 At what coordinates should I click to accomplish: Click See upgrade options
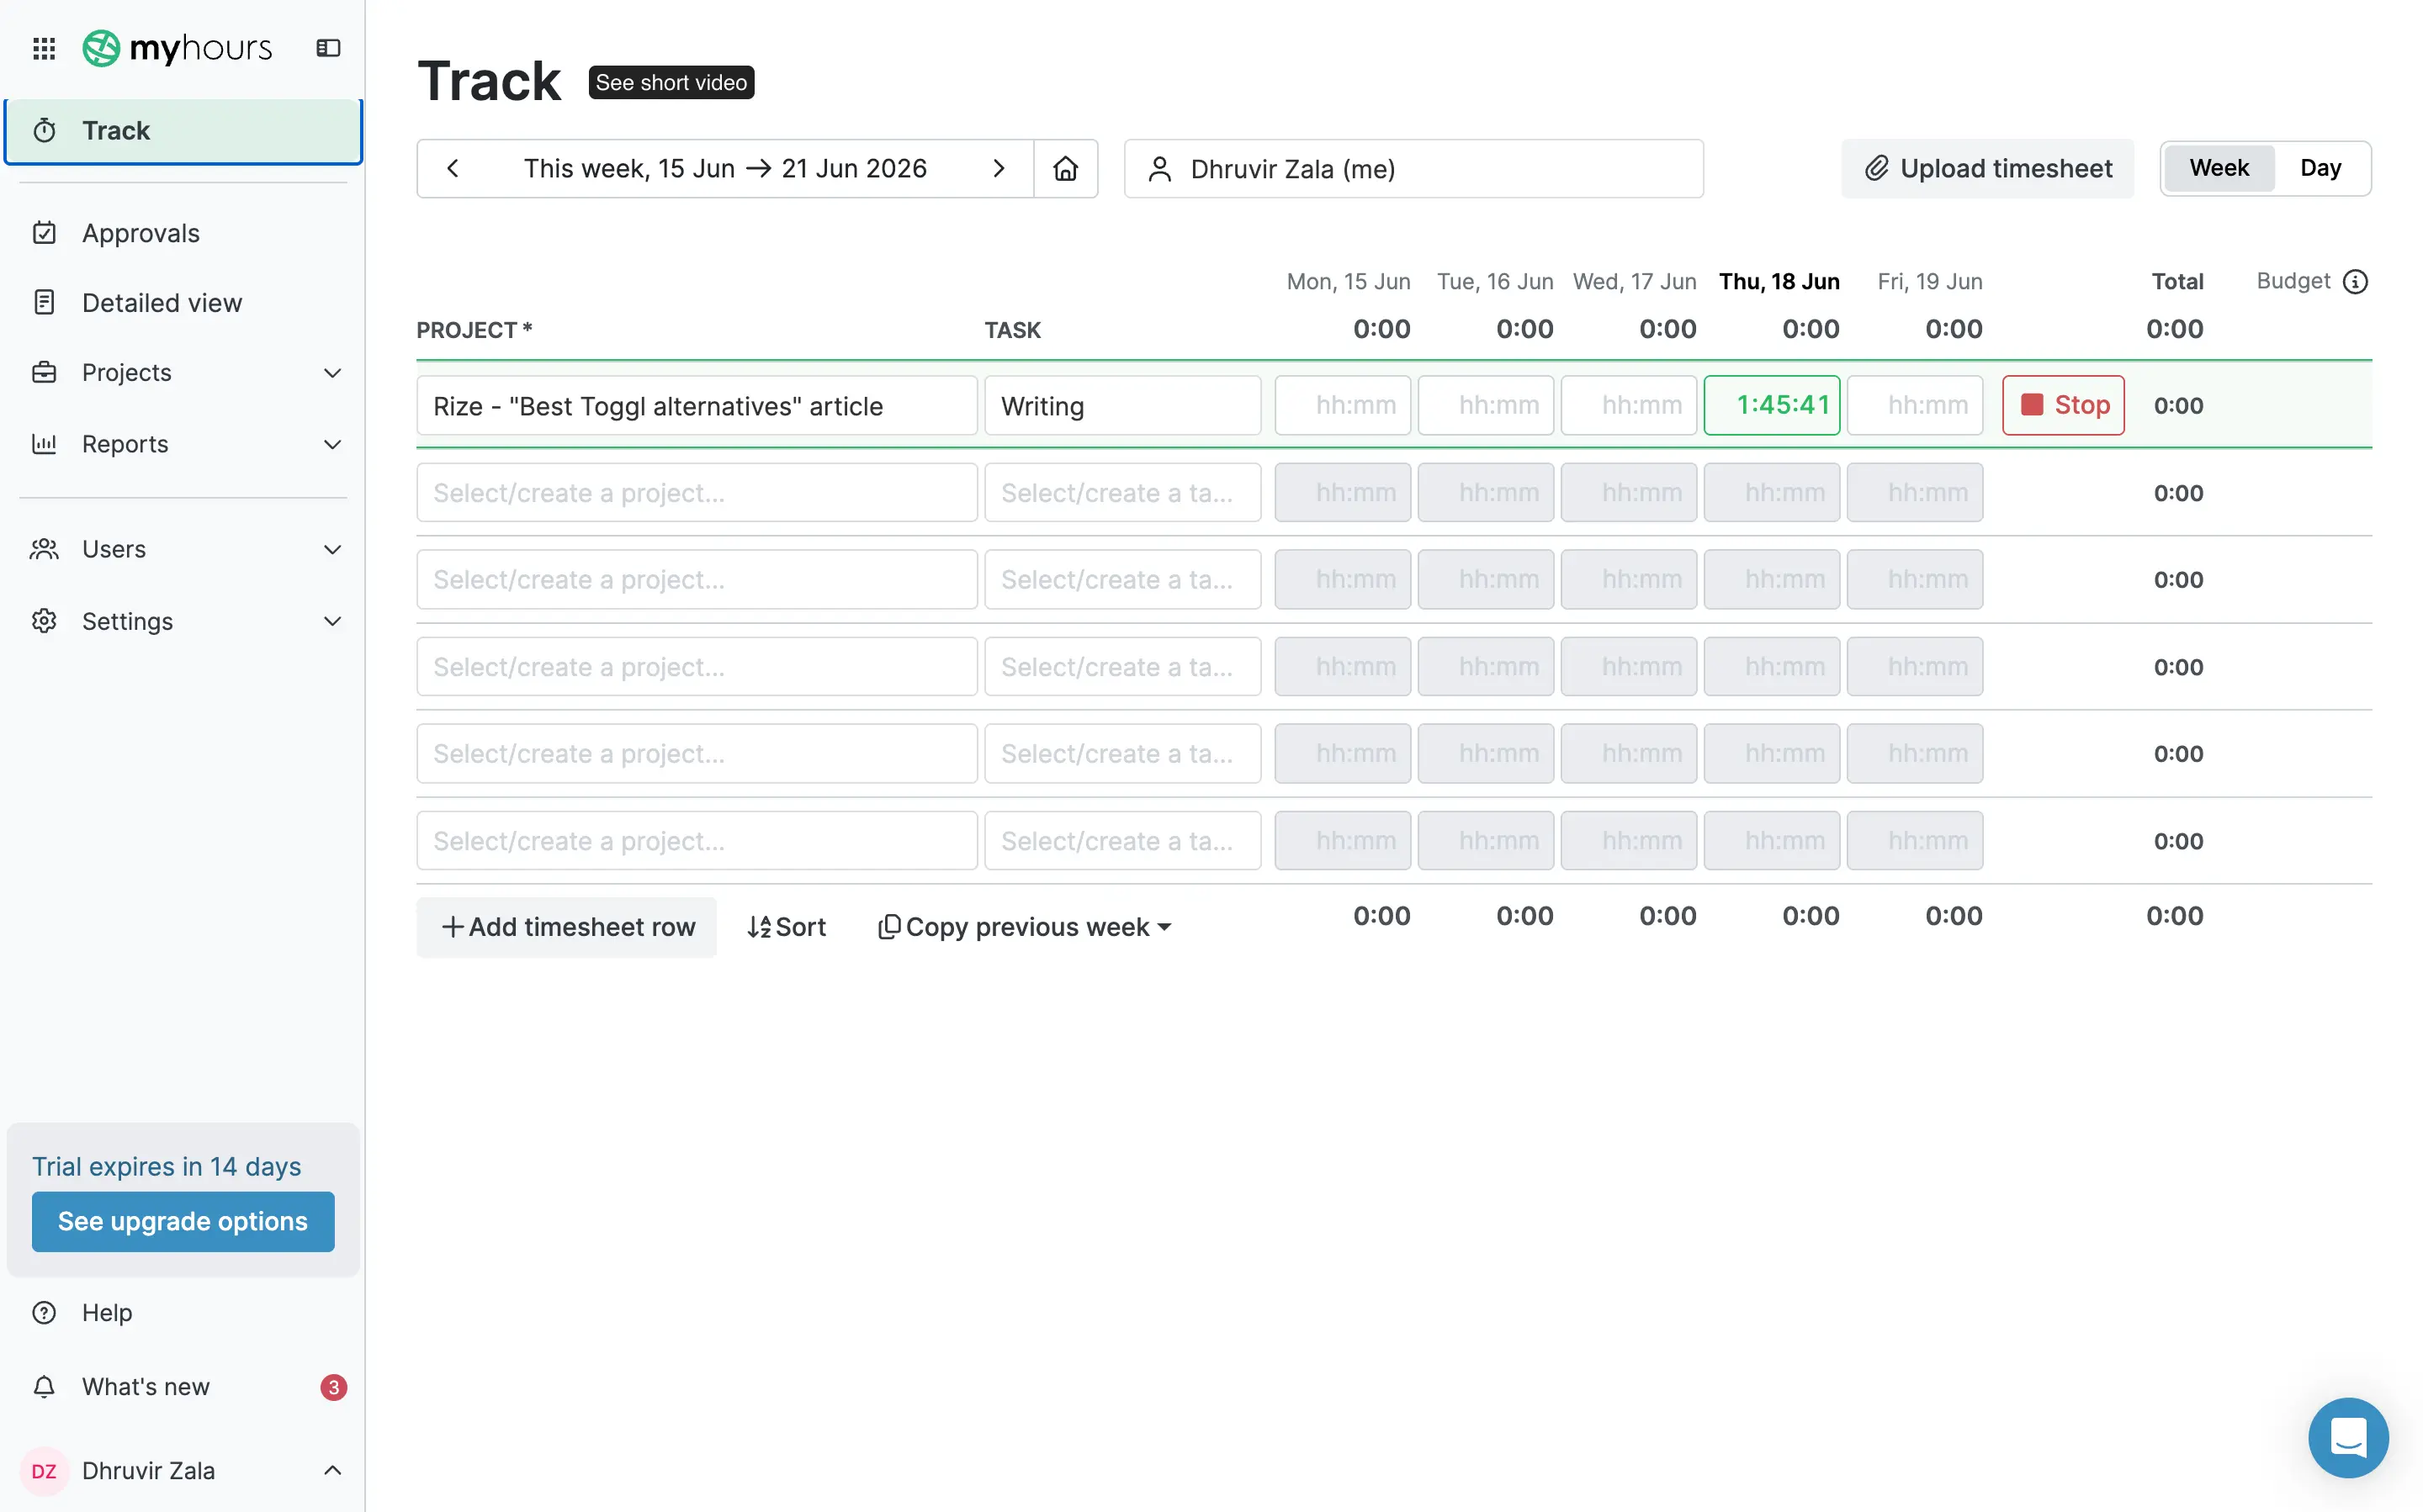pos(183,1221)
